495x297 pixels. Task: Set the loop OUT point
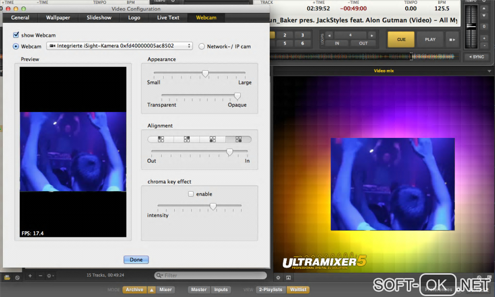(363, 43)
